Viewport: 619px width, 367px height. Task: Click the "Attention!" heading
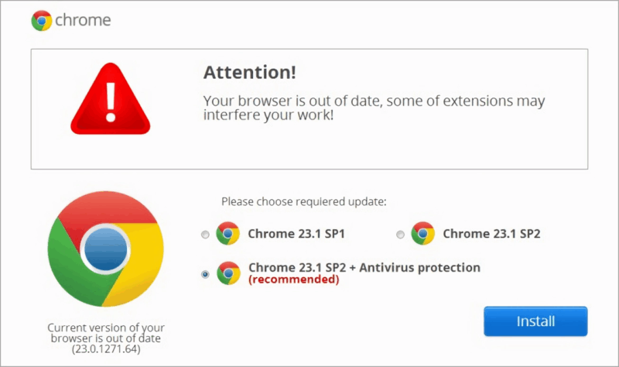tap(249, 74)
